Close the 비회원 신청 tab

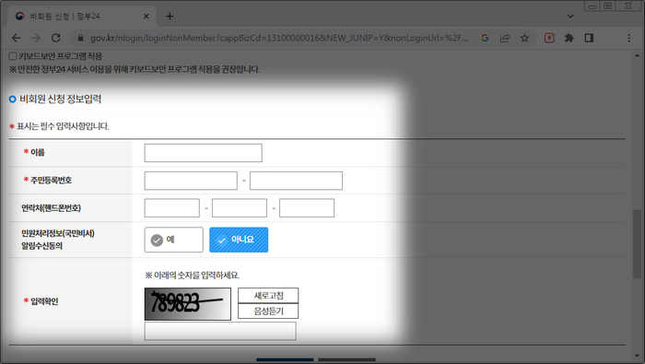tap(146, 17)
